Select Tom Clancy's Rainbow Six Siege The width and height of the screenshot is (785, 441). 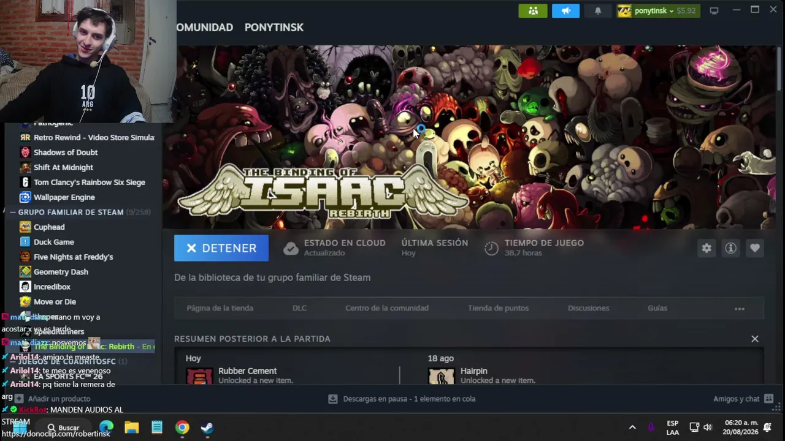90,182
